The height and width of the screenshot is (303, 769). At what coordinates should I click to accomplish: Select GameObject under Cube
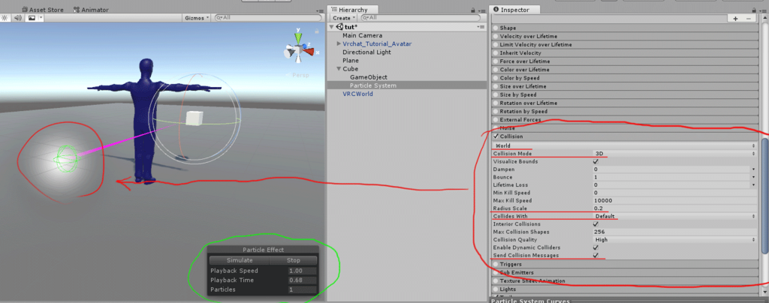click(x=368, y=77)
